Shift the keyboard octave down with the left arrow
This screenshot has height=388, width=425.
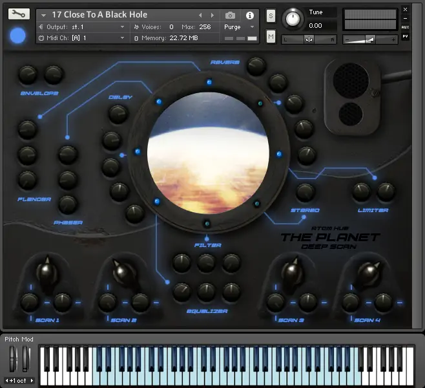pos(6,380)
